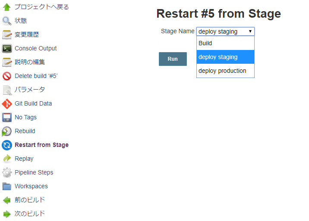This screenshot has width=309, height=221.
Task: Click the Replay arrow icon
Action: pyautogui.click(x=7, y=159)
